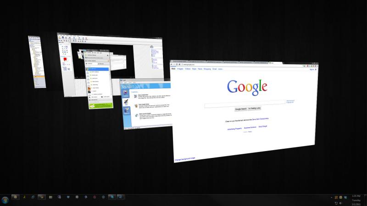Click the red color swatch in Snagit Editor
367x206 pixels.
65,60
